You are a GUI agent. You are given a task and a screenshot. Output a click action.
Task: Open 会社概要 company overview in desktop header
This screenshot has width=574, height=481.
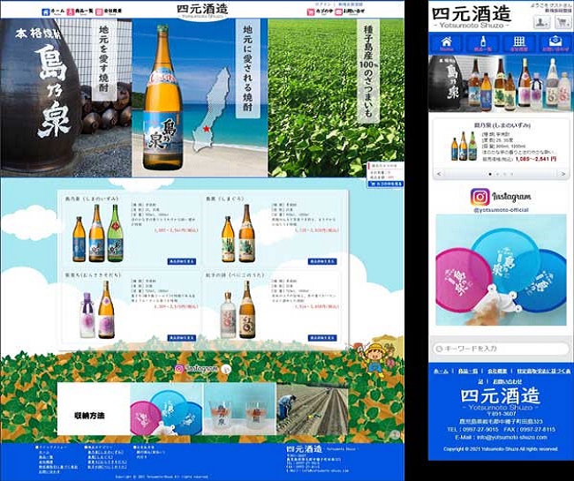tap(109, 11)
